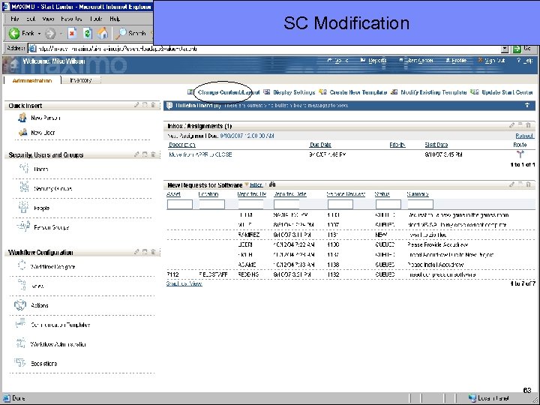Edit the Inbox / Assignments portlet
The height and width of the screenshot is (405, 540).
click(x=511, y=125)
